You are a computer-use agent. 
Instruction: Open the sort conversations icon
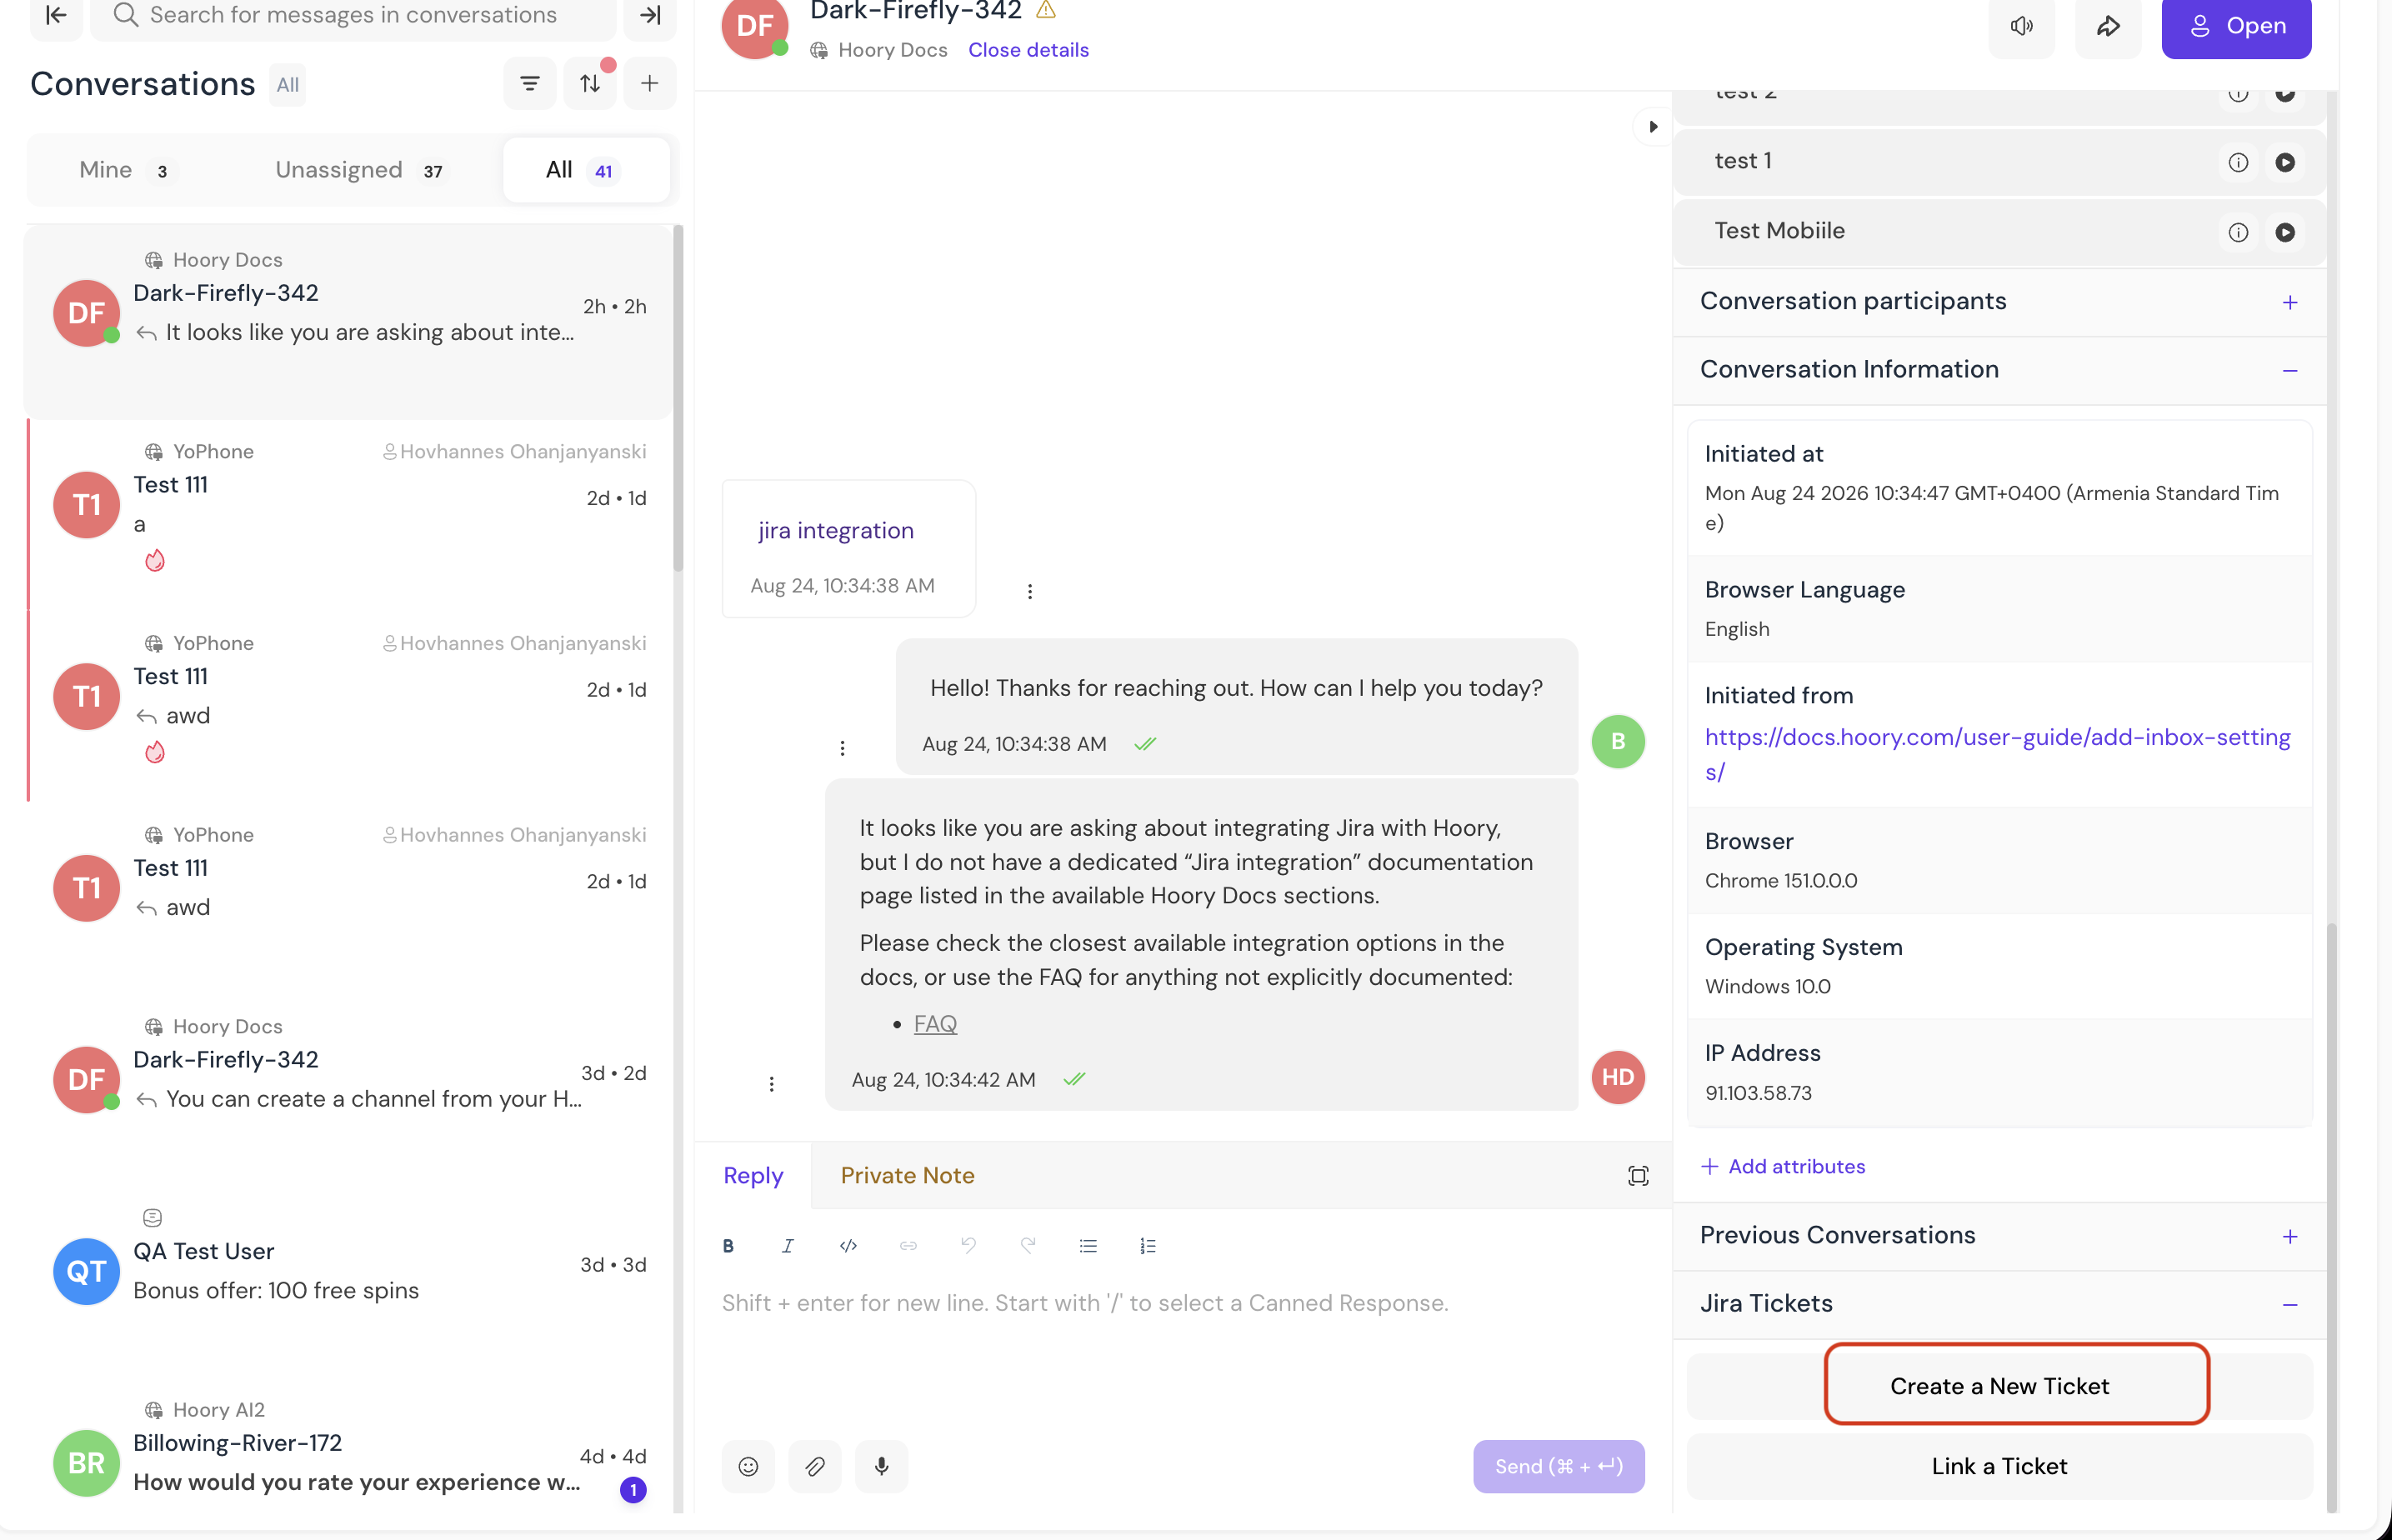(x=590, y=84)
